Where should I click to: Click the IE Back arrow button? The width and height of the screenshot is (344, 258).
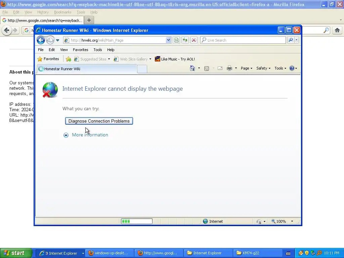(x=41, y=40)
